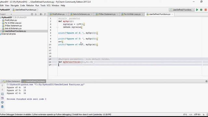
Task: Open the Refactor menu
Action: click(x=30, y=6)
